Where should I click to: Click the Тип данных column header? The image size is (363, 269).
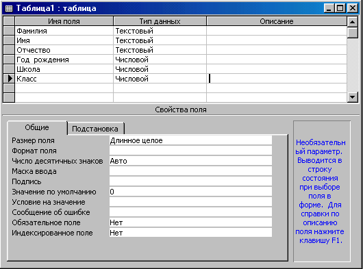click(160, 21)
